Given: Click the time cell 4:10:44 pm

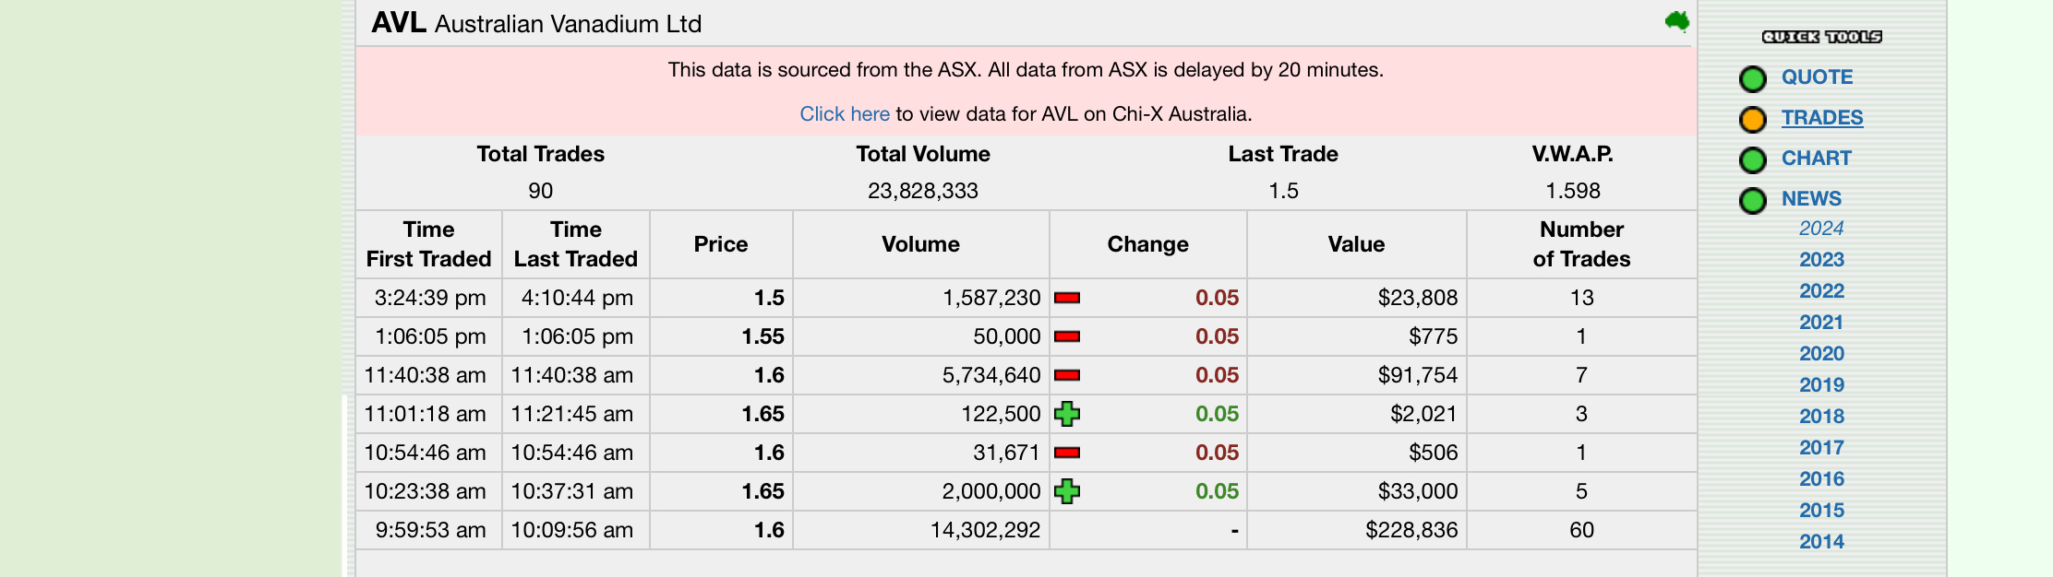Looking at the screenshot, I should [577, 298].
